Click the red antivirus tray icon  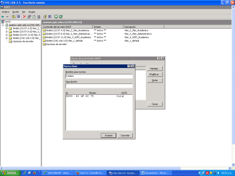[x=207, y=173]
